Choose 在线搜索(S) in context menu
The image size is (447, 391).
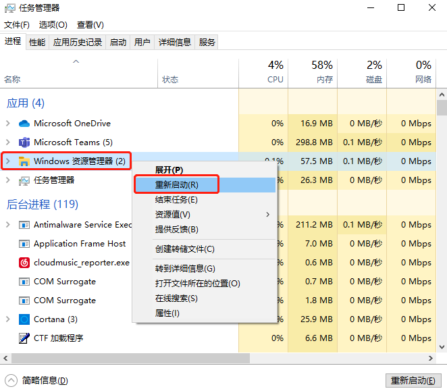[x=205, y=298]
